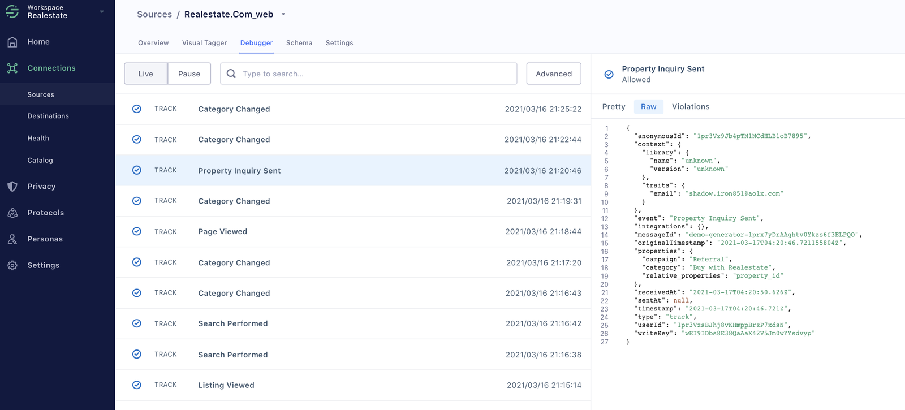
Task: Open Personas in the sidebar
Action: point(45,239)
